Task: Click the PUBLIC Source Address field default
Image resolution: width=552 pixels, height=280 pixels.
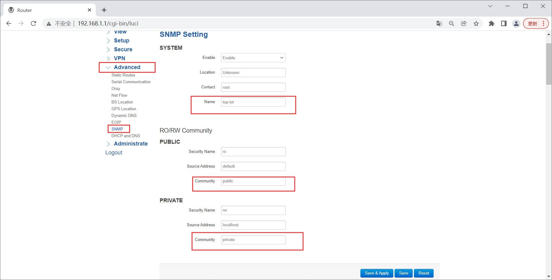Action: coord(253,166)
